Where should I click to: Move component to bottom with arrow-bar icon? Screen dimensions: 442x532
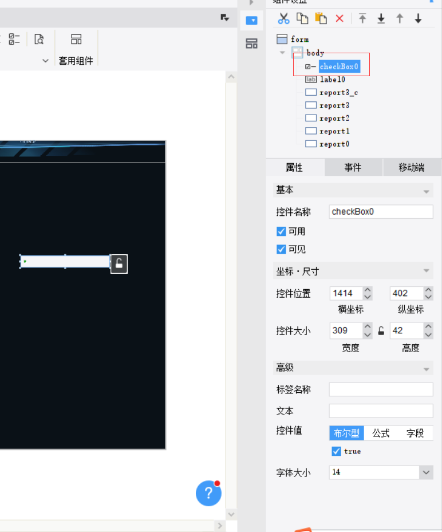click(381, 18)
